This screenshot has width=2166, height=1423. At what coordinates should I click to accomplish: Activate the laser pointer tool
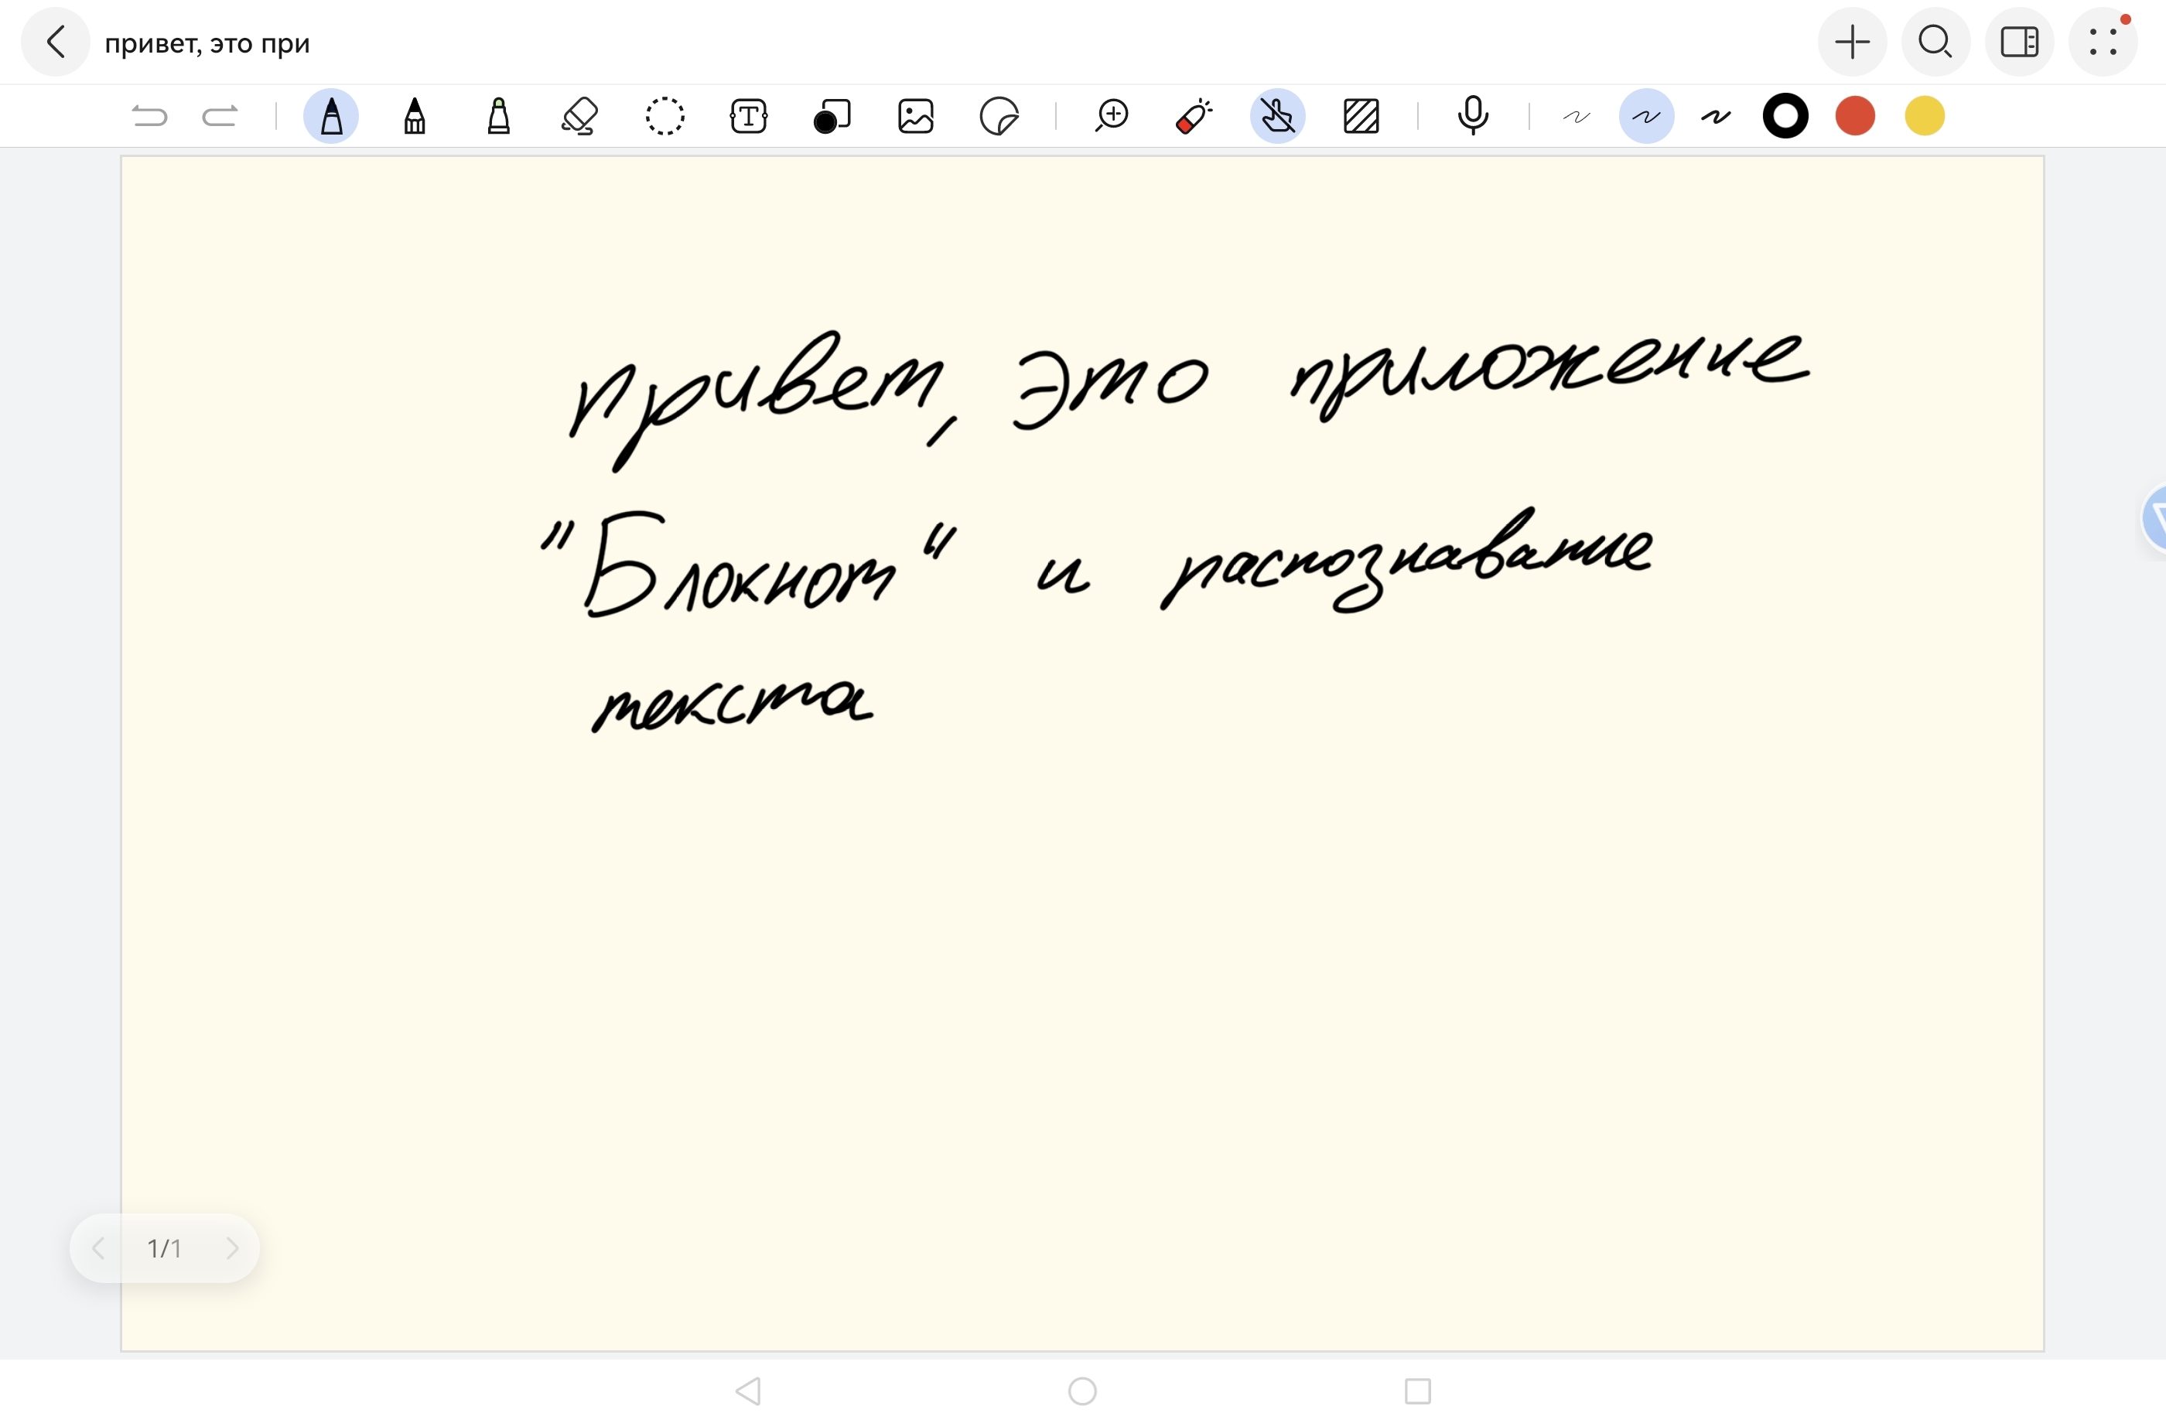[1194, 117]
